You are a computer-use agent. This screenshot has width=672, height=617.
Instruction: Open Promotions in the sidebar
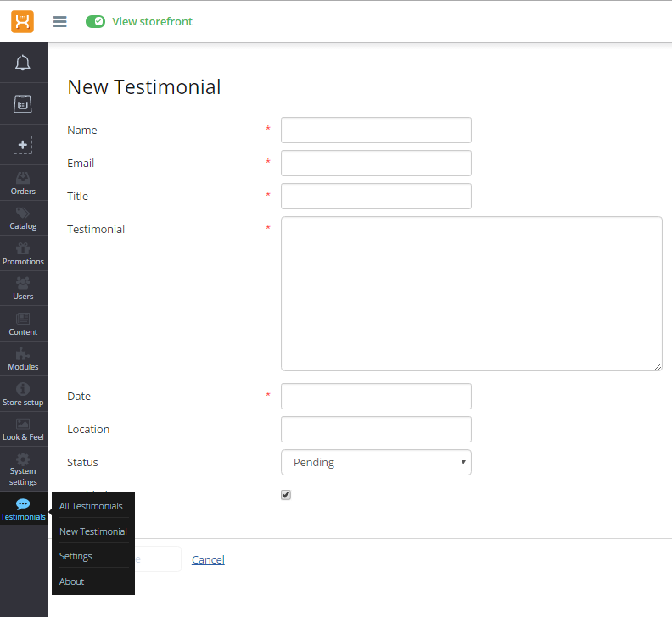point(23,253)
